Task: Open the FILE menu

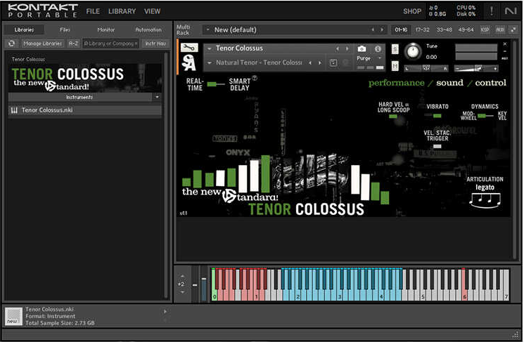Action: tap(93, 11)
